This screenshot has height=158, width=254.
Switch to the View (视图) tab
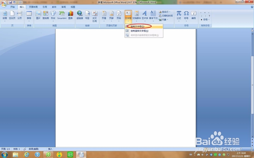[x=73, y=7]
